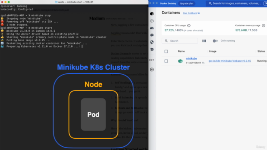This screenshot has height=150, width=267.
Task: Open the Volumes view in the Docker sidebar
Action: [x=152, y=28]
